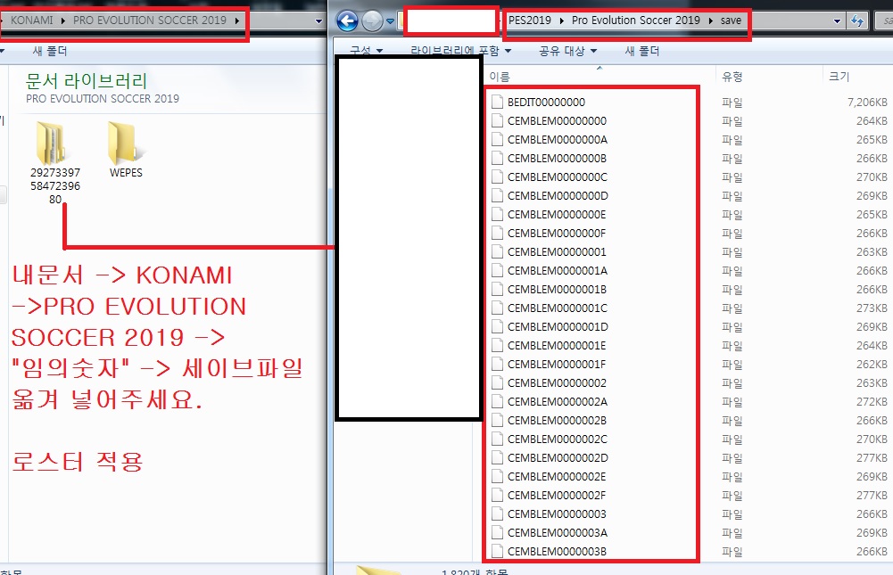Viewport: 893px width, 575px height.
Task: Select the file name CEMBLEM0000002F
Action: [x=557, y=496]
